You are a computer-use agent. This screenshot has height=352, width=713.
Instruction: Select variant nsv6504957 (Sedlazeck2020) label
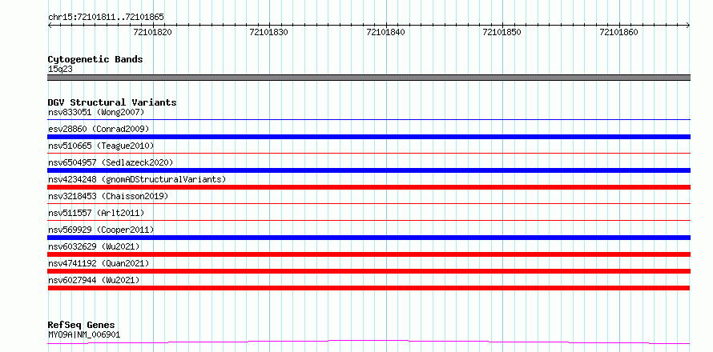point(111,162)
